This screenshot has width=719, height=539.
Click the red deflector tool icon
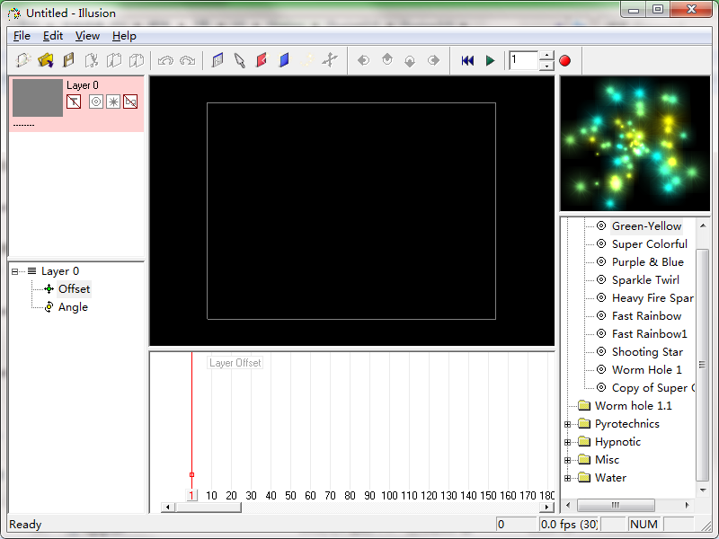click(x=262, y=60)
